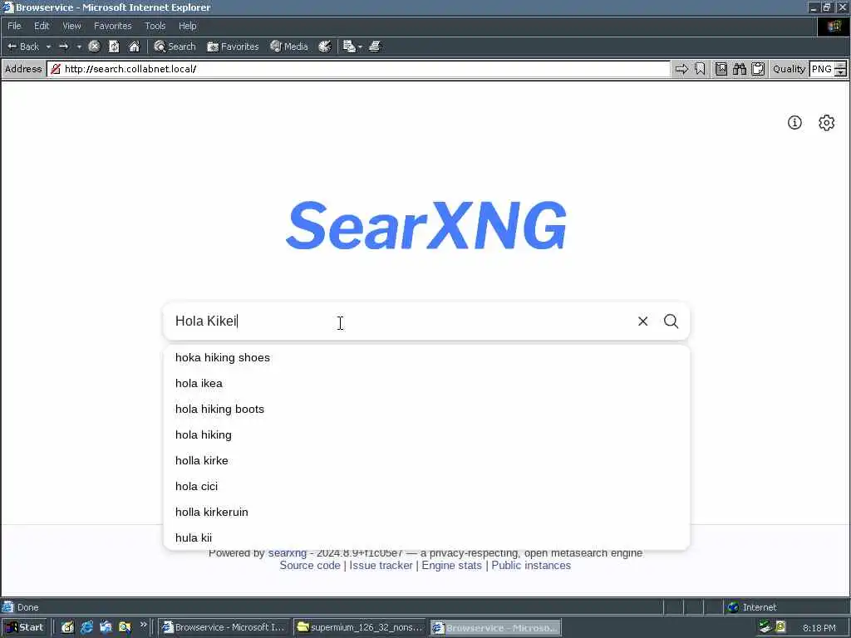Click the Internet zone status indicator
The width and height of the screenshot is (851, 638).
tap(752, 607)
